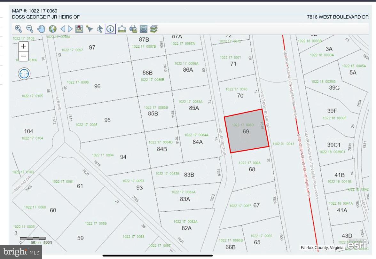Select the zoom out magnifier tool
The height and width of the screenshot is (259, 376).
coord(30,29)
